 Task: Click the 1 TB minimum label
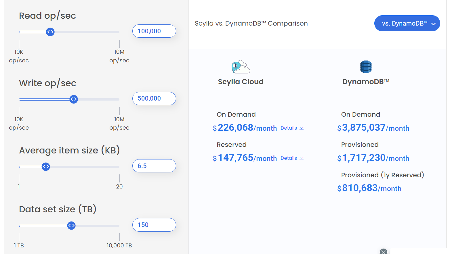point(19,245)
